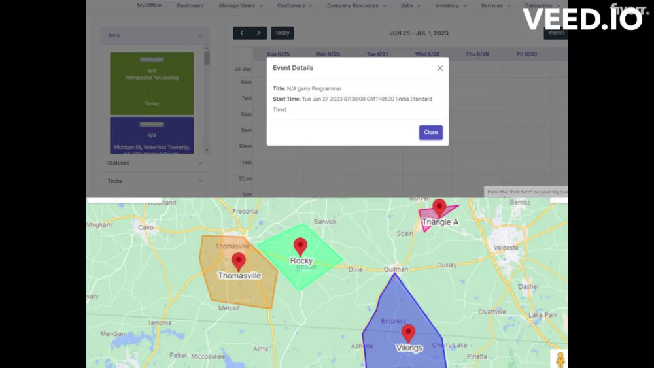Click the Thomasville map pin
This screenshot has height=368, width=654.
239,261
